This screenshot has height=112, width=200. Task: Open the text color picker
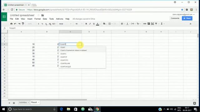click(97, 24)
